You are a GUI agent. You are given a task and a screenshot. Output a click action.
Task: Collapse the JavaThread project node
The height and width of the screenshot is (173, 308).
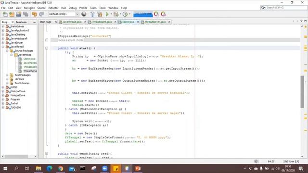tap(3, 47)
